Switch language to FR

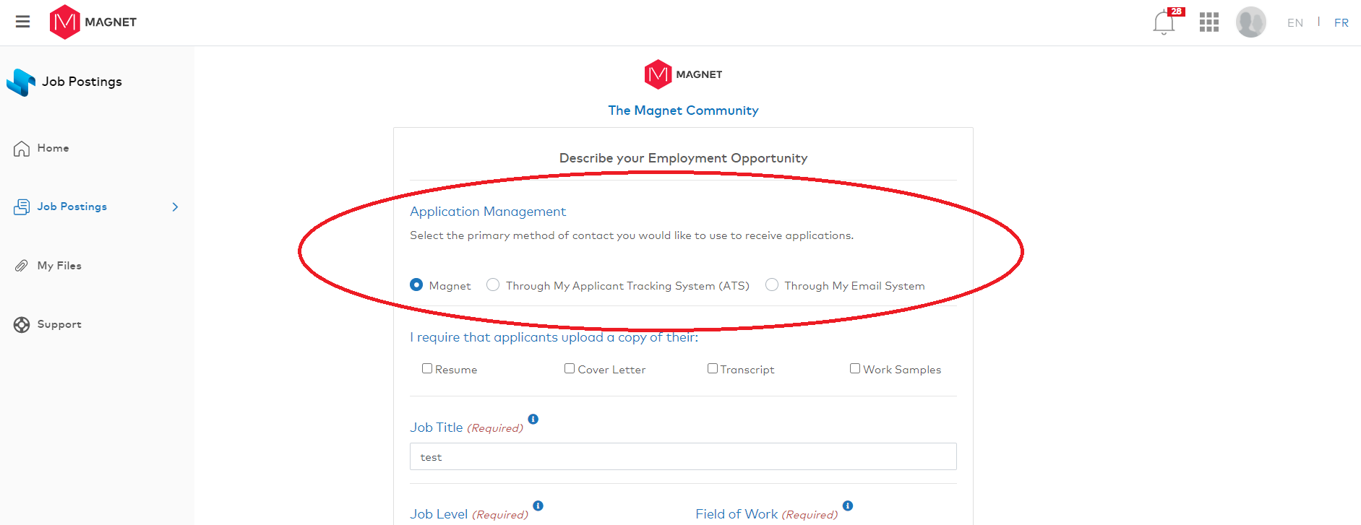(1341, 23)
